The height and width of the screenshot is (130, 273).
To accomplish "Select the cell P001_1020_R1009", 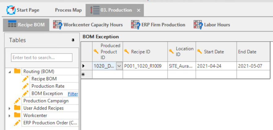I will coord(145,66).
